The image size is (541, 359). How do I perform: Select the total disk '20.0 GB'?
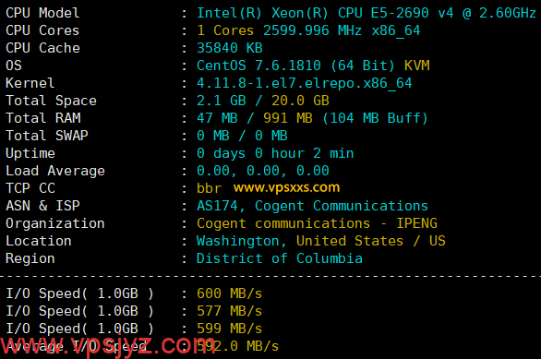click(300, 101)
